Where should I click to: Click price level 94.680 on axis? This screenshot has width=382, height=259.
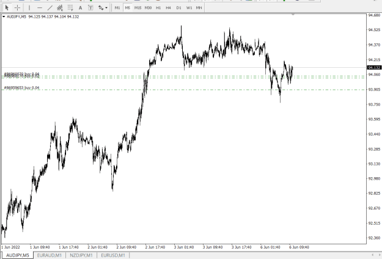pos(374,15)
